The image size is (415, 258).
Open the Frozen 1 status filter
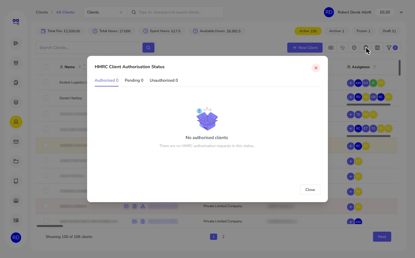(x=364, y=31)
